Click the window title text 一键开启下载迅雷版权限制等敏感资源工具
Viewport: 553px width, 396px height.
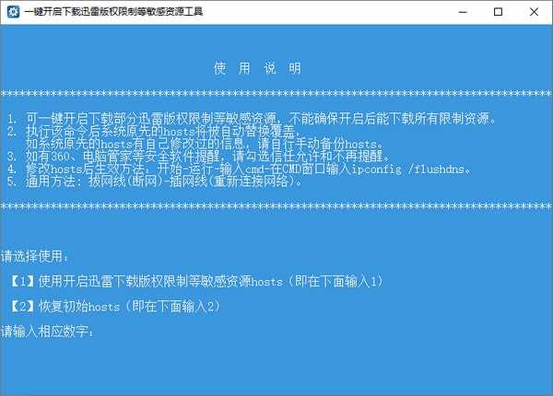tap(113, 12)
